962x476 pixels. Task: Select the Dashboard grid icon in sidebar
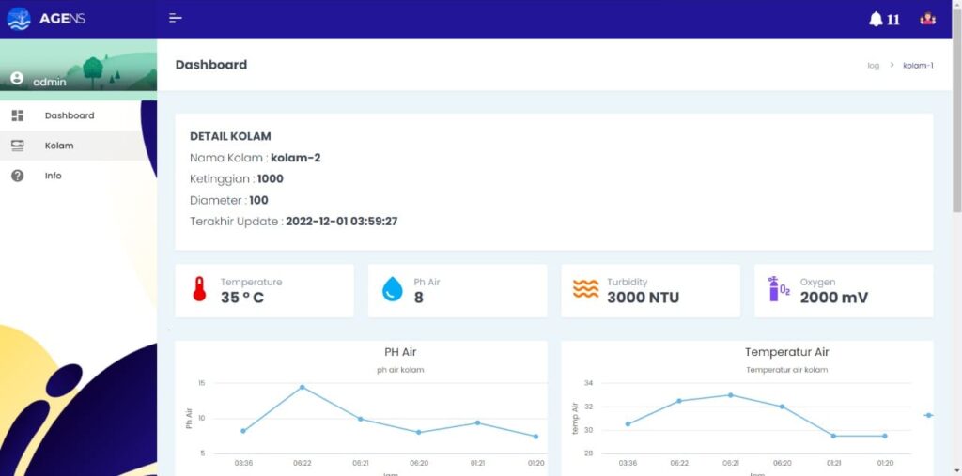click(17, 115)
